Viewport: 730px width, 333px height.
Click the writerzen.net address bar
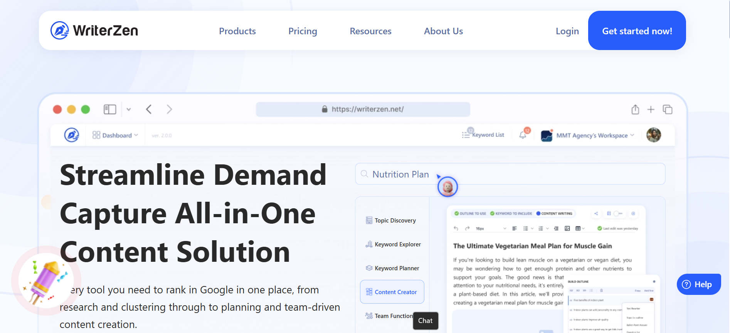(x=363, y=109)
